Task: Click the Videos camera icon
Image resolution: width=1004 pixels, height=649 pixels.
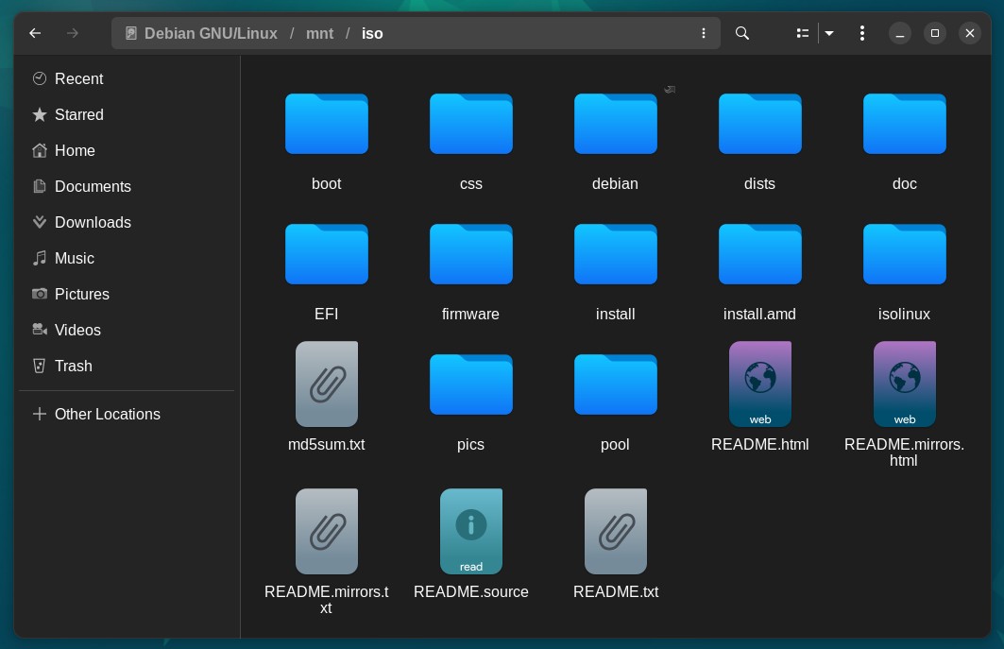Action: 40,330
